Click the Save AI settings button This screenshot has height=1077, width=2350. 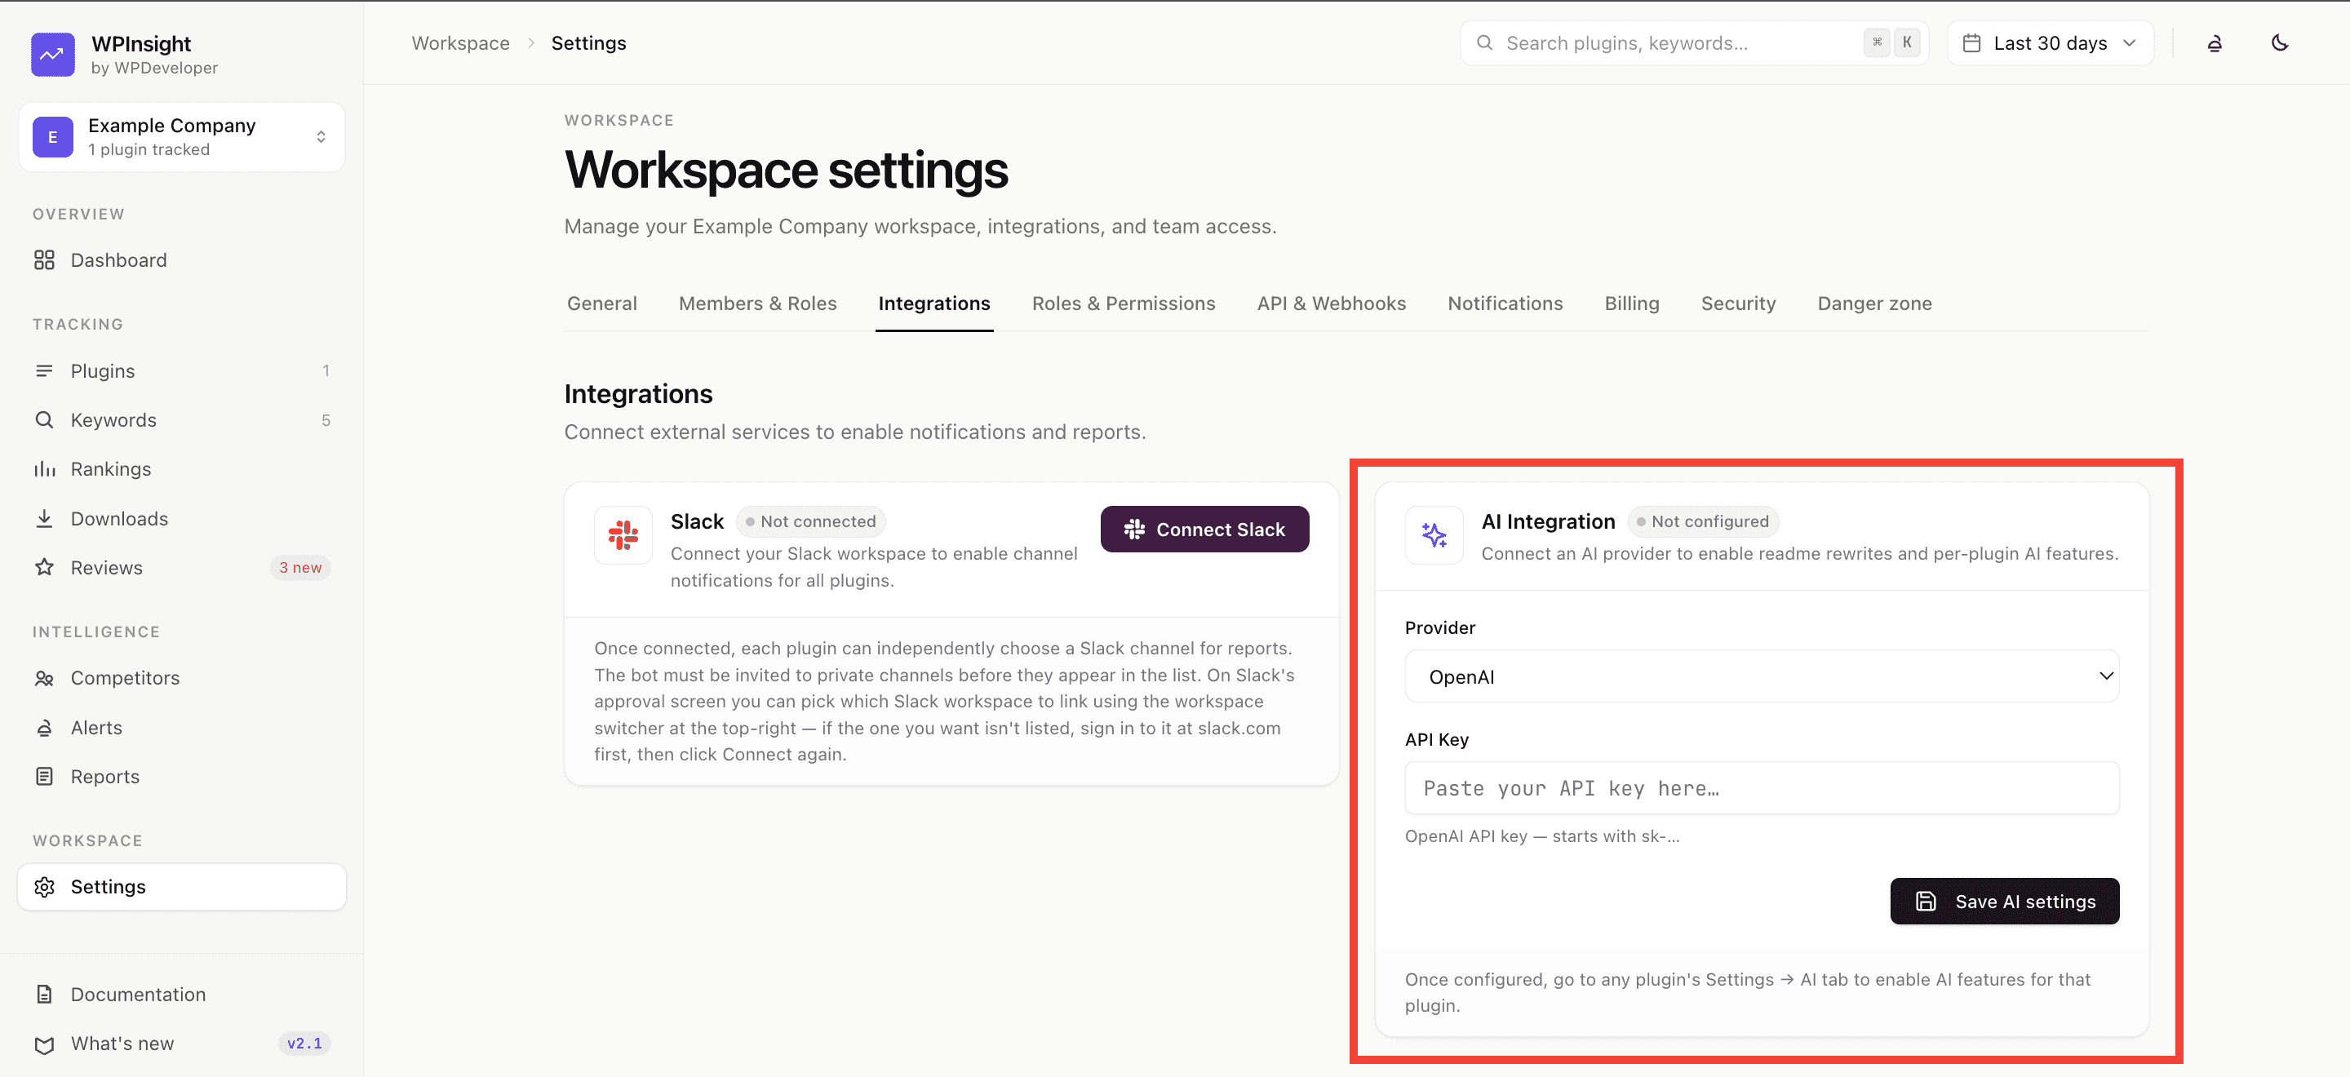pos(2004,901)
